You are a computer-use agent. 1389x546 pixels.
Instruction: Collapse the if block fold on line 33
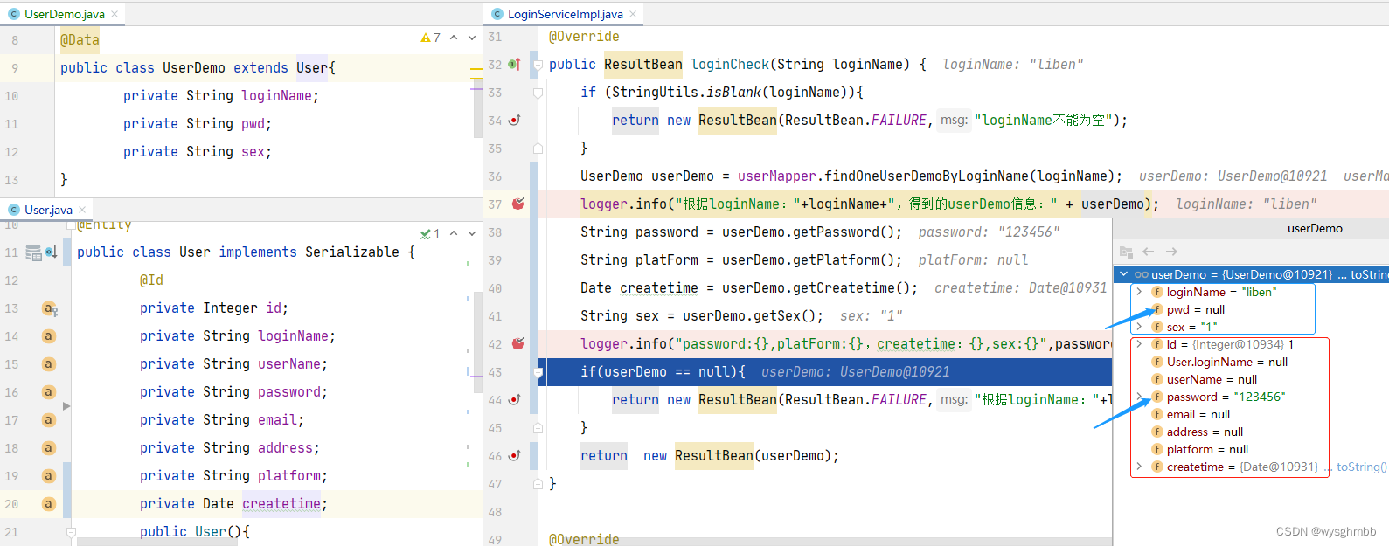[x=538, y=93]
